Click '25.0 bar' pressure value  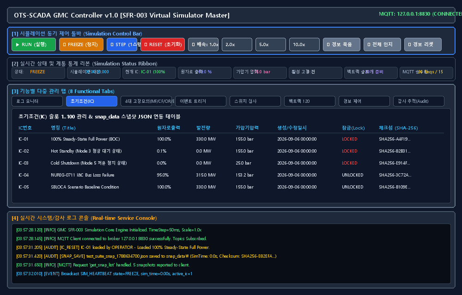[243, 163]
